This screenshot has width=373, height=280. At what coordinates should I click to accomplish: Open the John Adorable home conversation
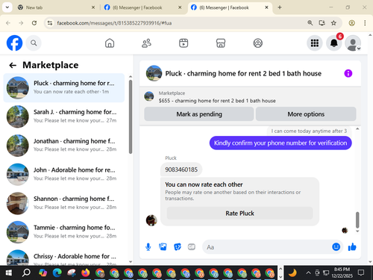click(64, 174)
